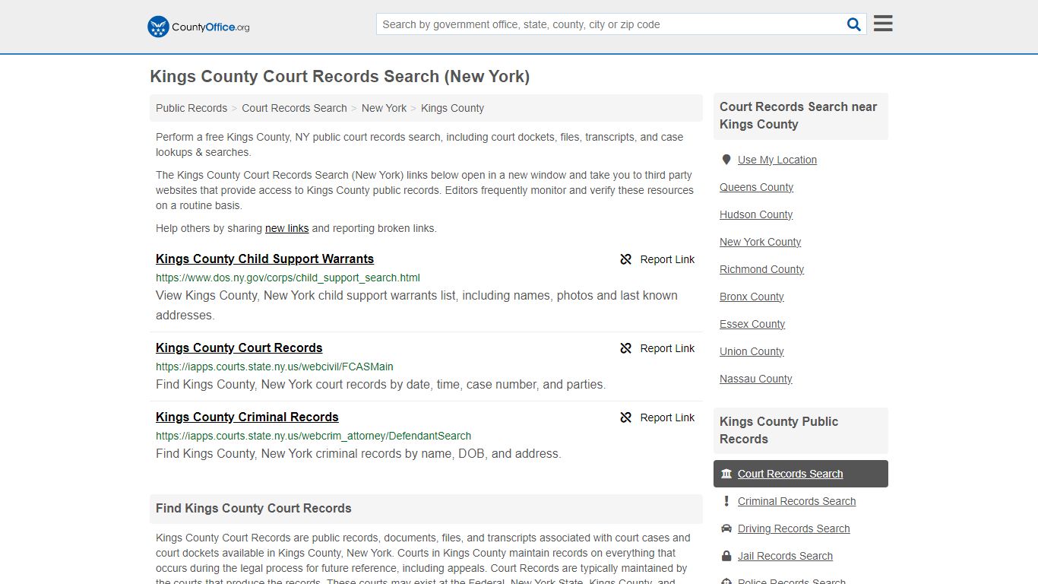Click the location pin icon

(726, 160)
